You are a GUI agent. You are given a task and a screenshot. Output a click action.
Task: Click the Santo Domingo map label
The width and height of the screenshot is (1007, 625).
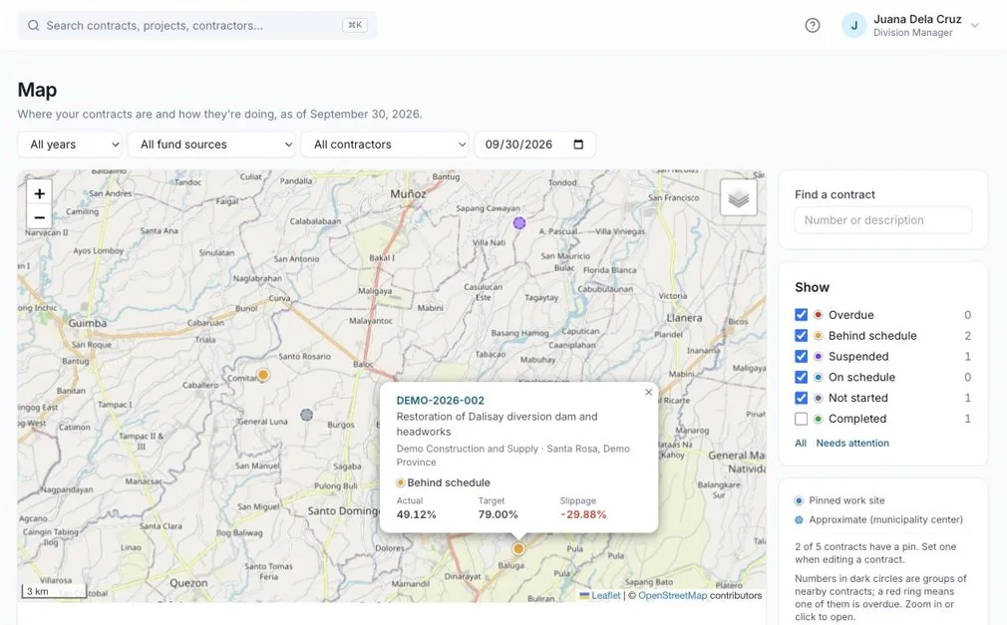(x=344, y=510)
